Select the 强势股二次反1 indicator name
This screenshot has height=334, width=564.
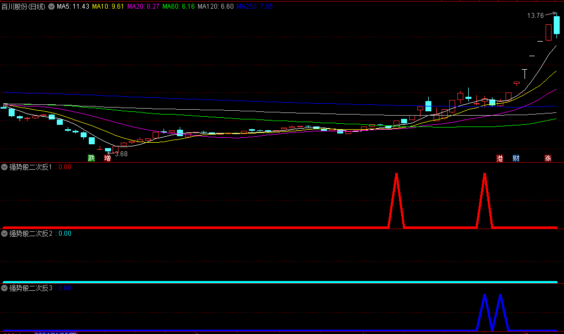[x=30, y=167]
